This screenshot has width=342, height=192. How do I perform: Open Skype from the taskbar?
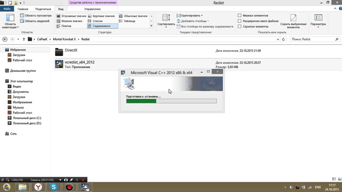coord(54,187)
